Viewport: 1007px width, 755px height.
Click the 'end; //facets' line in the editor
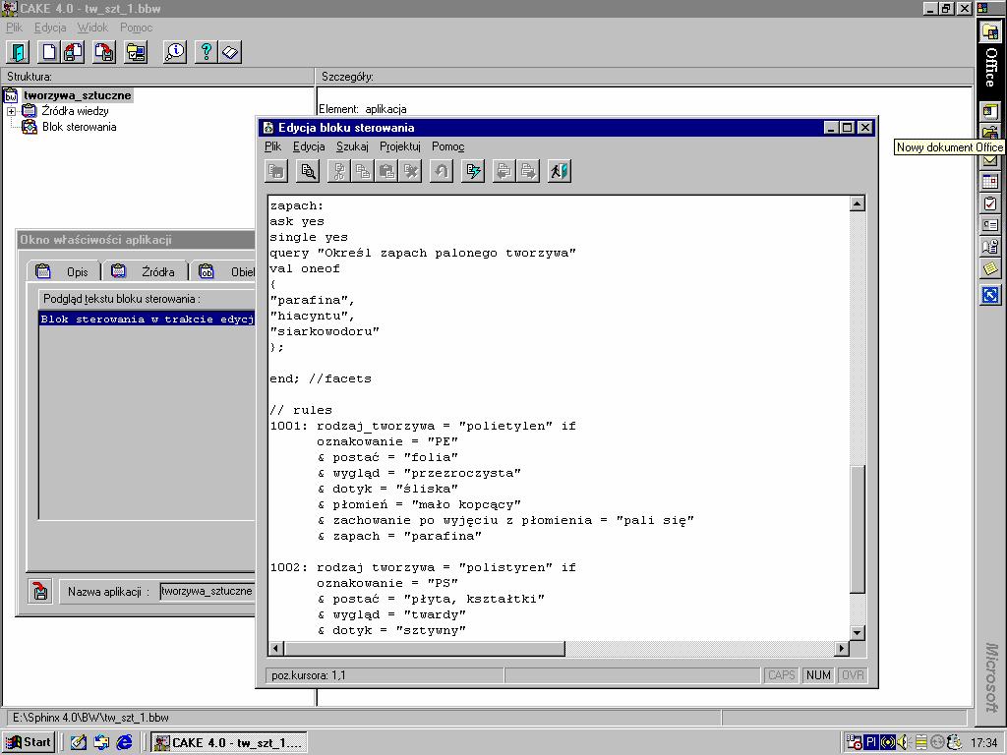point(321,378)
